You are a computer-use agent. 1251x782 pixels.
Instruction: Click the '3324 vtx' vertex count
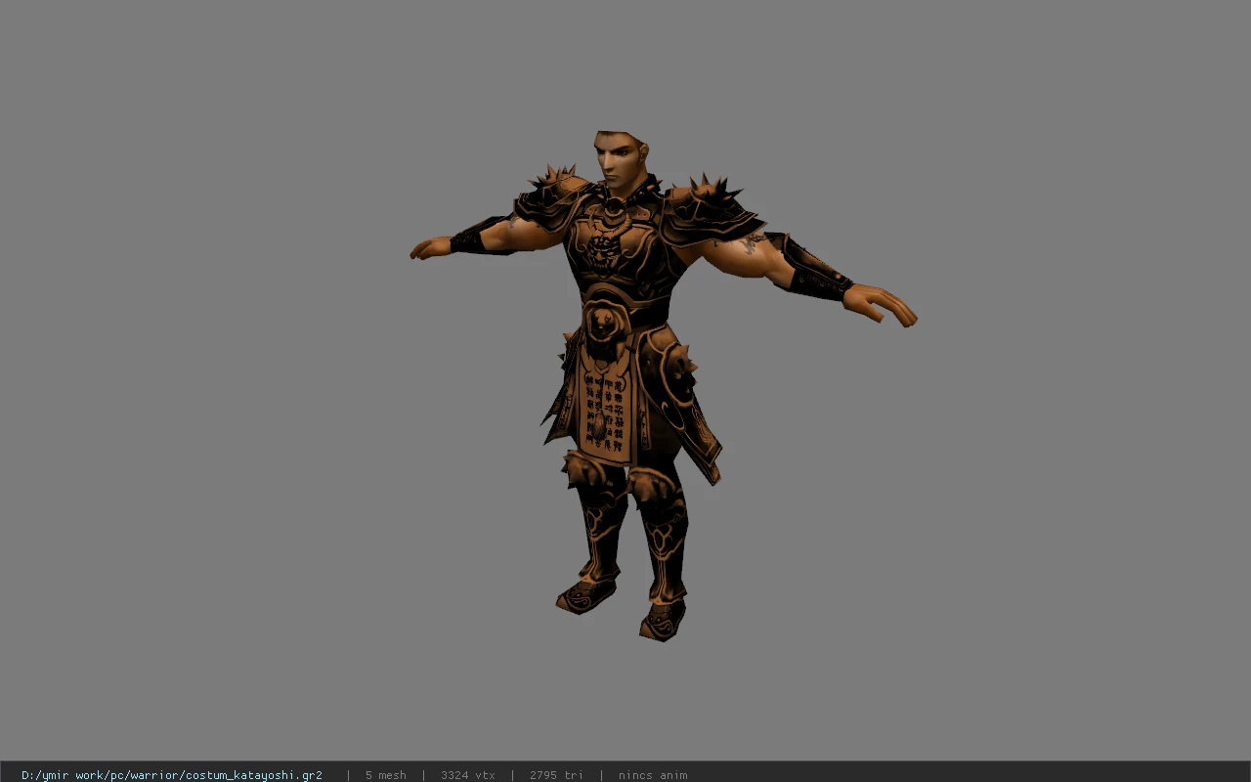[468, 775]
